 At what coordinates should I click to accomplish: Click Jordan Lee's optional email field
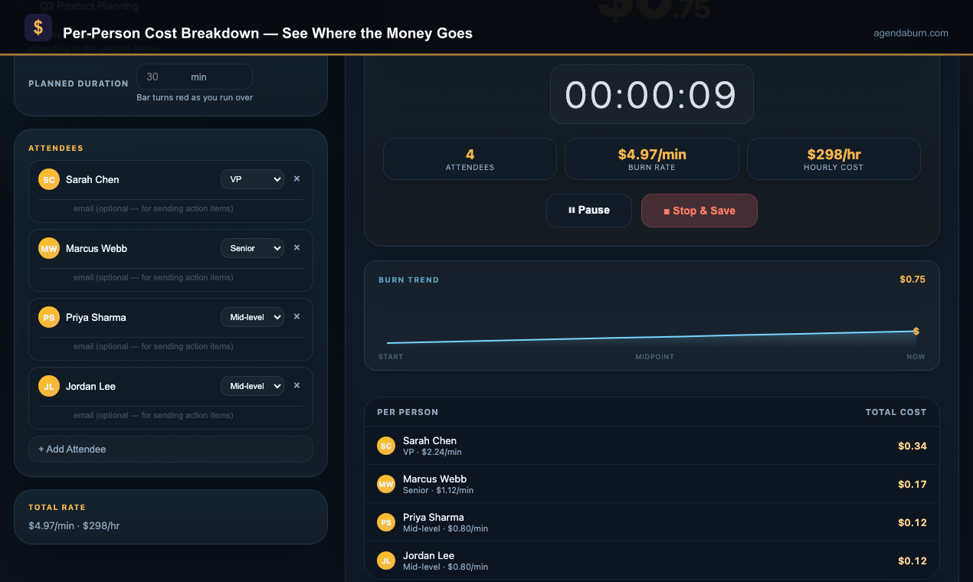171,415
